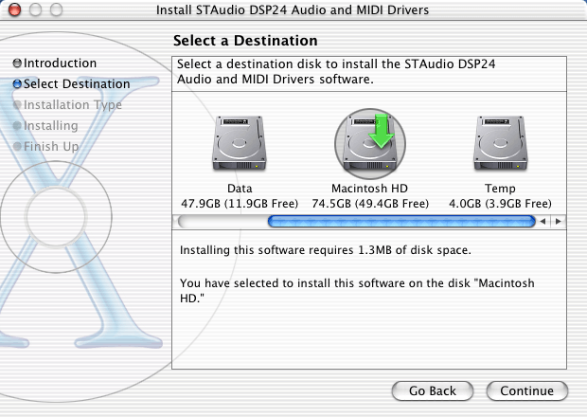Image resolution: width=587 pixels, height=417 pixels.
Task: Click the Go Back button
Action: [x=433, y=390]
